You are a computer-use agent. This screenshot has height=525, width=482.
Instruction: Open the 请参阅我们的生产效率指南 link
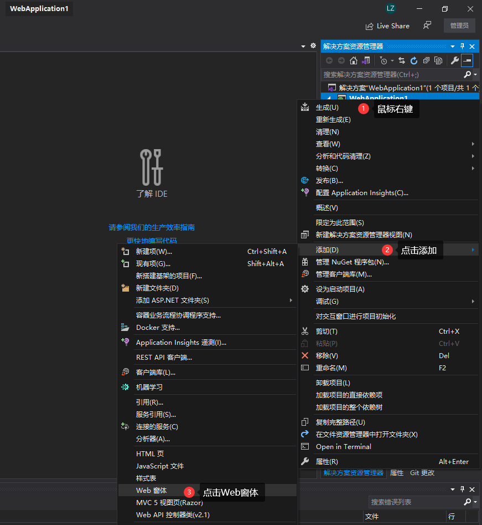click(152, 227)
